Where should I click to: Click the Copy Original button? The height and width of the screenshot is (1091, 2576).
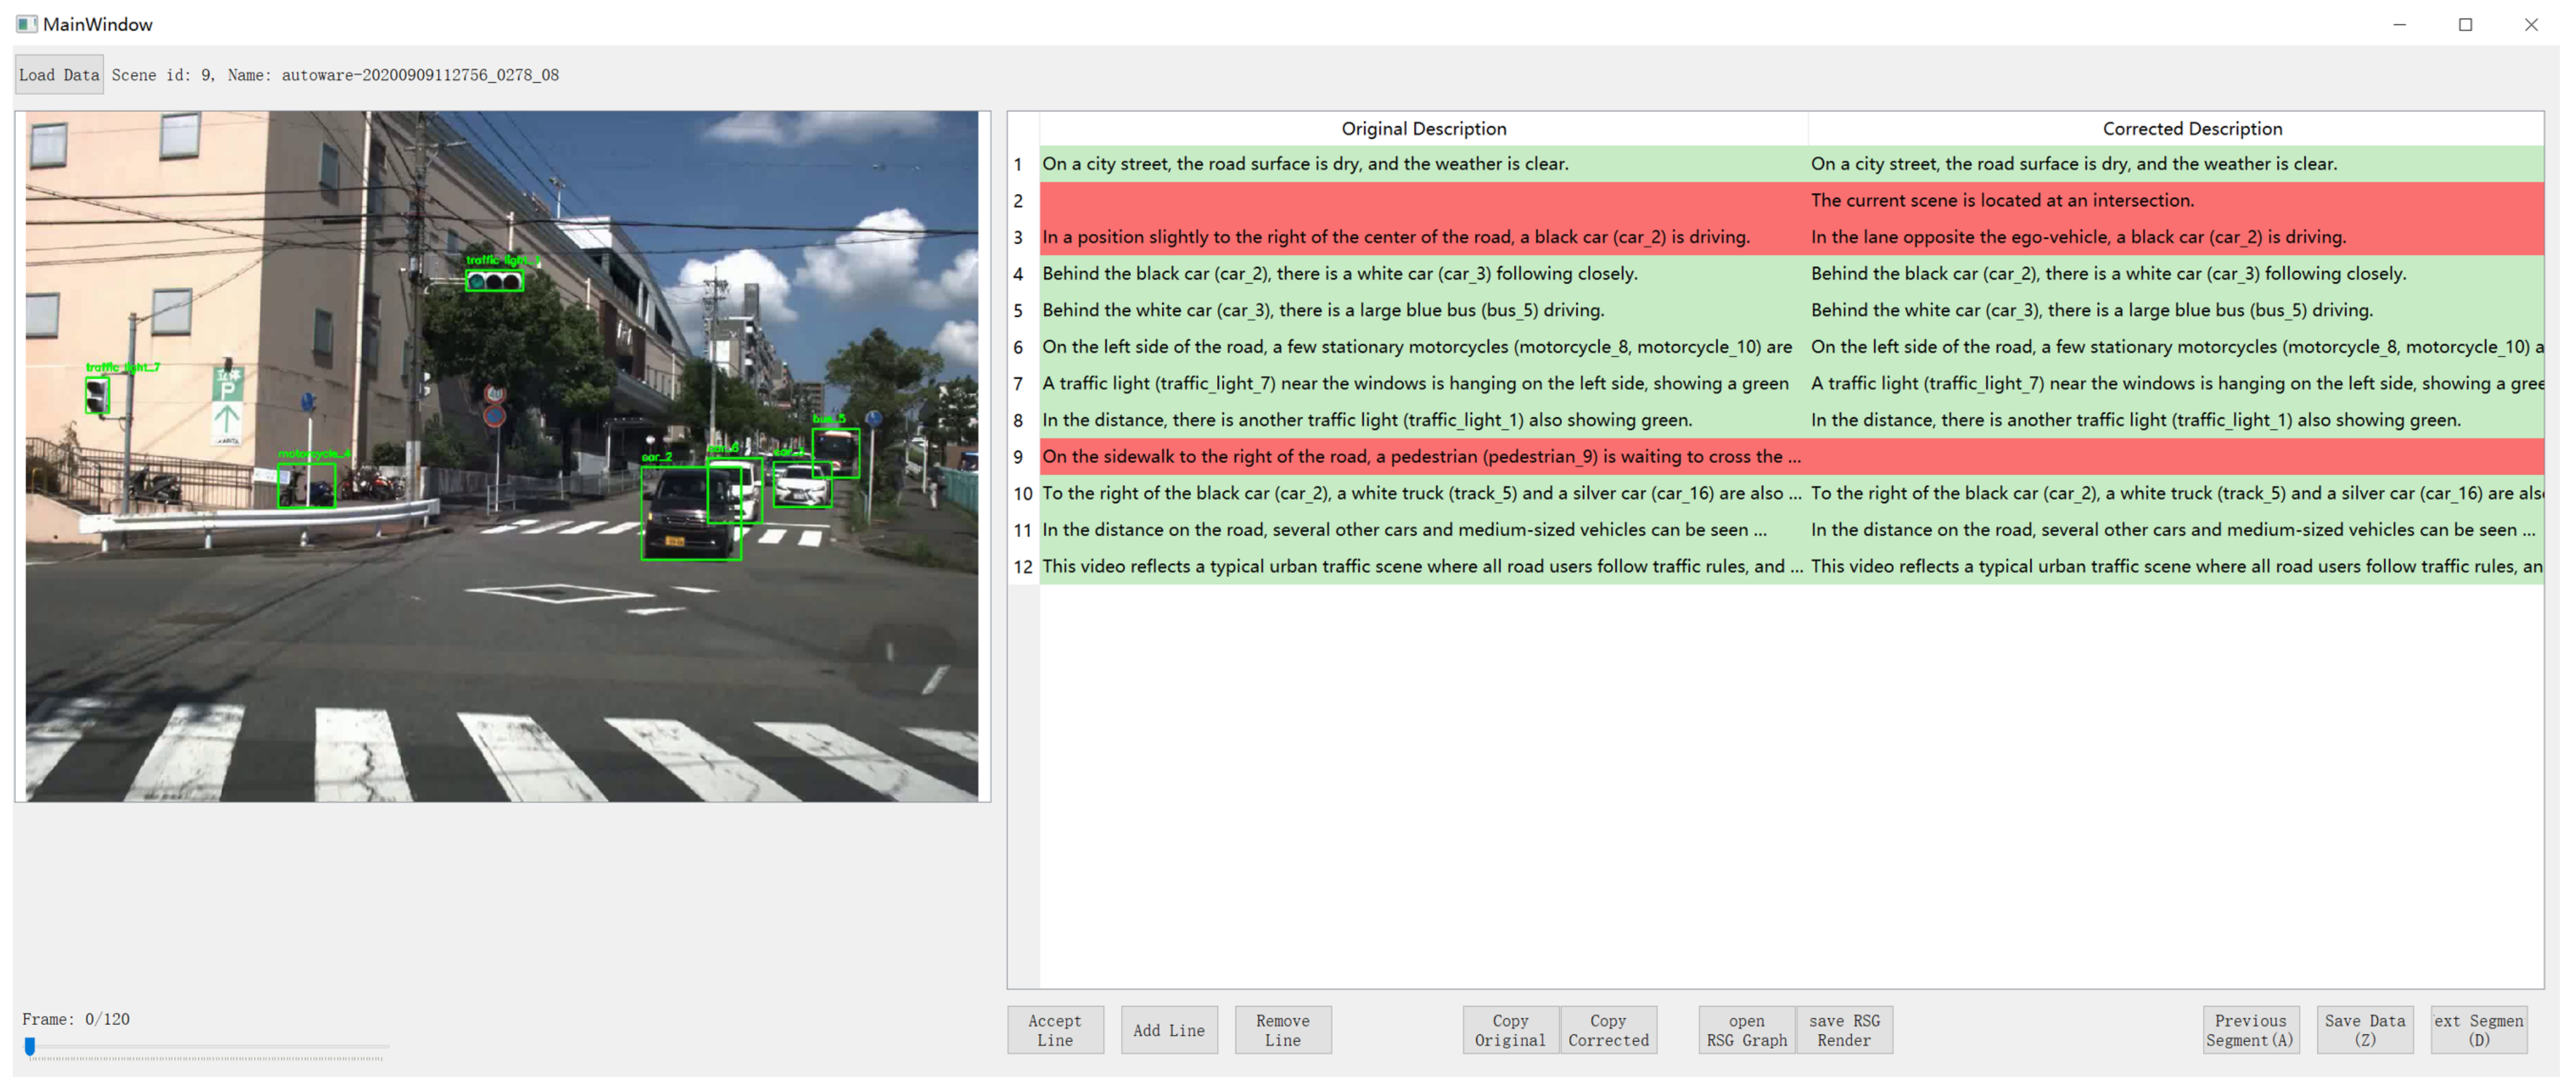[x=1509, y=1031]
